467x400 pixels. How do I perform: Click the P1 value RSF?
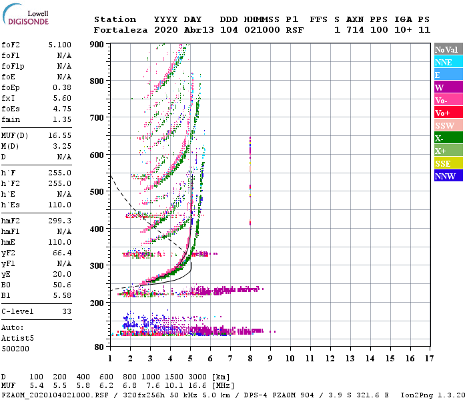[x=295, y=30]
